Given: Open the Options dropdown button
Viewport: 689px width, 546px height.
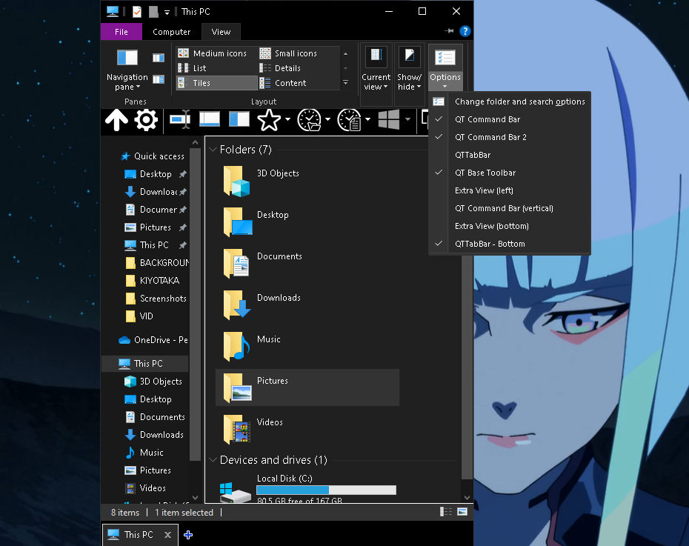Looking at the screenshot, I should [445, 68].
